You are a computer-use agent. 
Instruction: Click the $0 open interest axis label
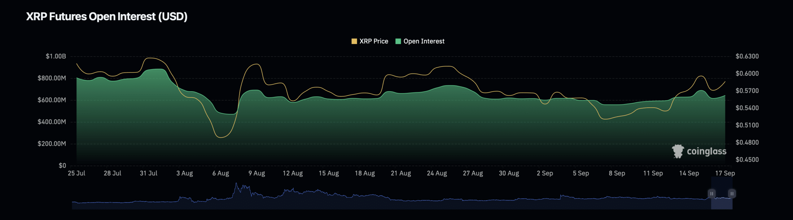point(62,166)
